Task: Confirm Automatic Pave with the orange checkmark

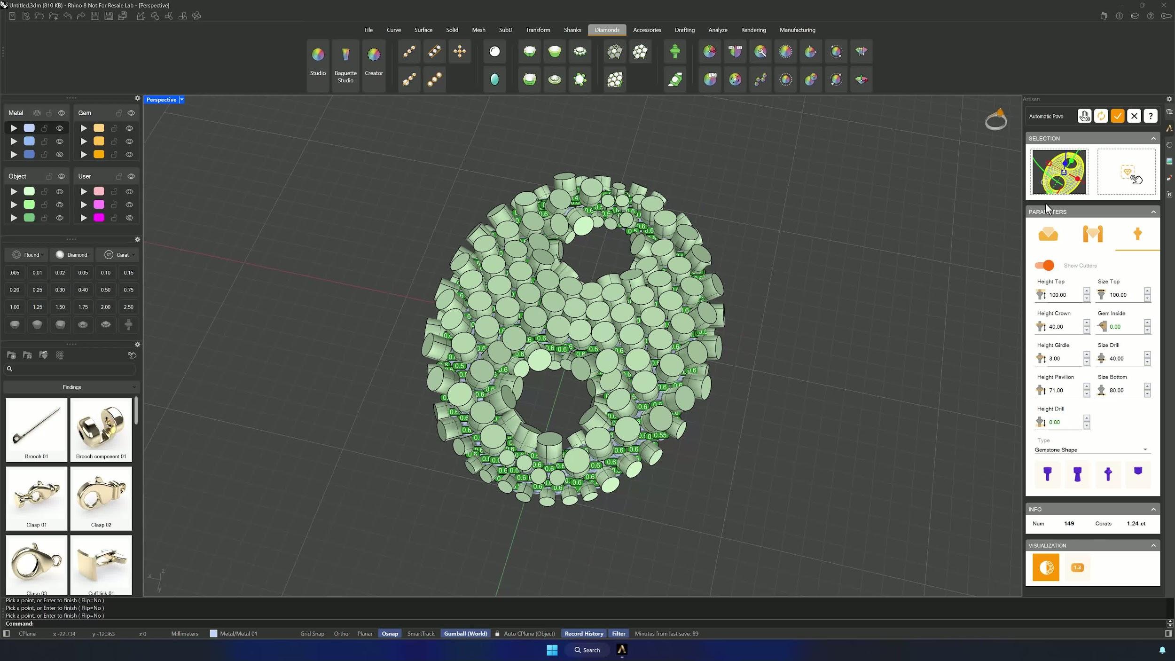Action: pos(1117,116)
